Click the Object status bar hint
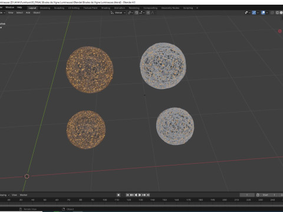 pos(68,209)
